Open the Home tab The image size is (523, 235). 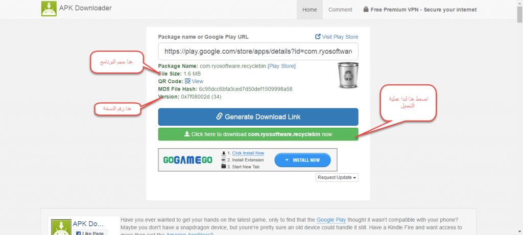[310, 10]
